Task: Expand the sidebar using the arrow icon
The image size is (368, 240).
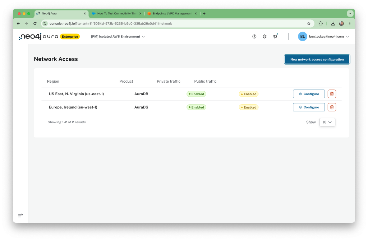Action: [20, 215]
